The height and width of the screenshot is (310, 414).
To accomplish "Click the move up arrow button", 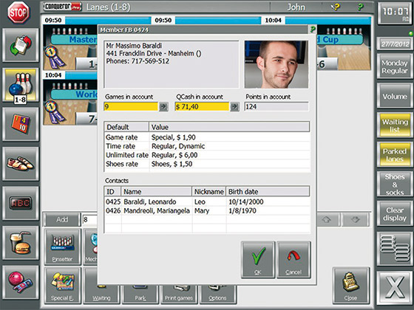I will point(327,219).
